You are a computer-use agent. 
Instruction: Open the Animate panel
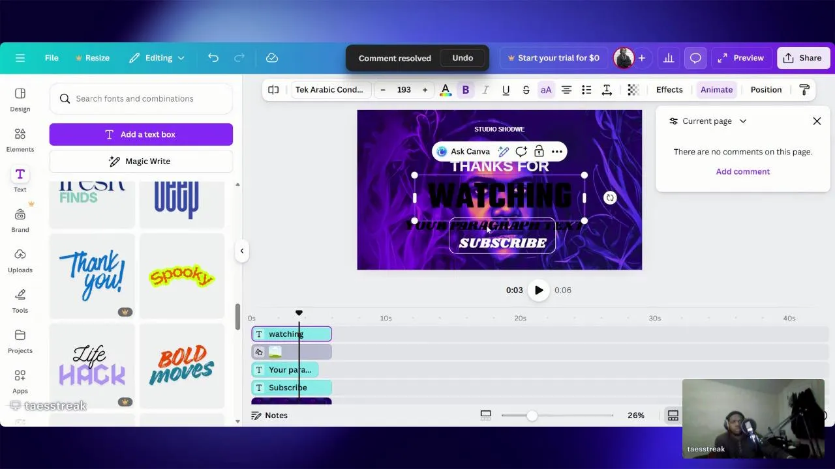point(716,90)
